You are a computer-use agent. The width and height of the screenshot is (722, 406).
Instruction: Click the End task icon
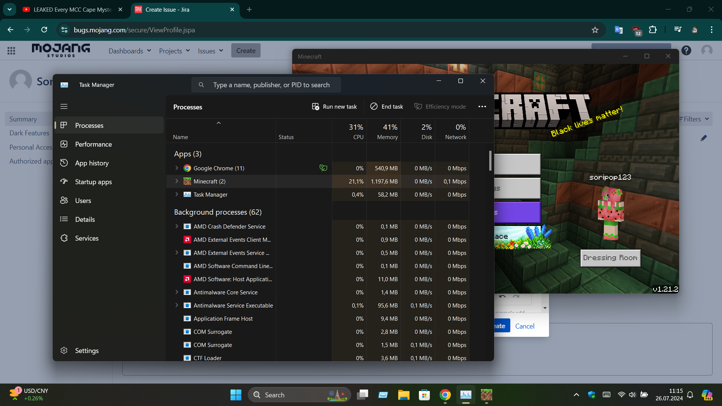374,107
